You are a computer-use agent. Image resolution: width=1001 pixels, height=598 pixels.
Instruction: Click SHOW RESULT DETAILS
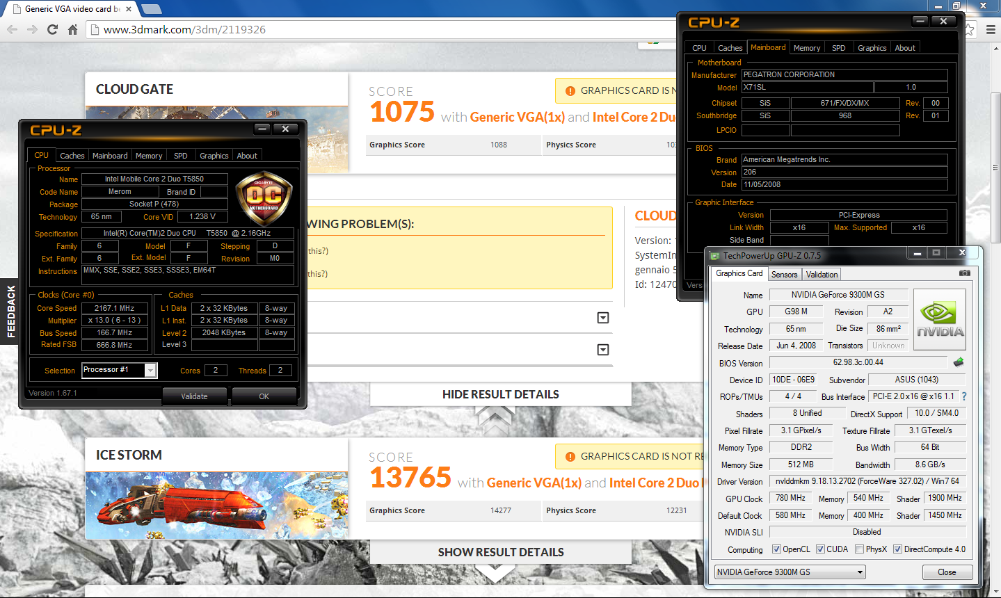[x=501, y=552]
